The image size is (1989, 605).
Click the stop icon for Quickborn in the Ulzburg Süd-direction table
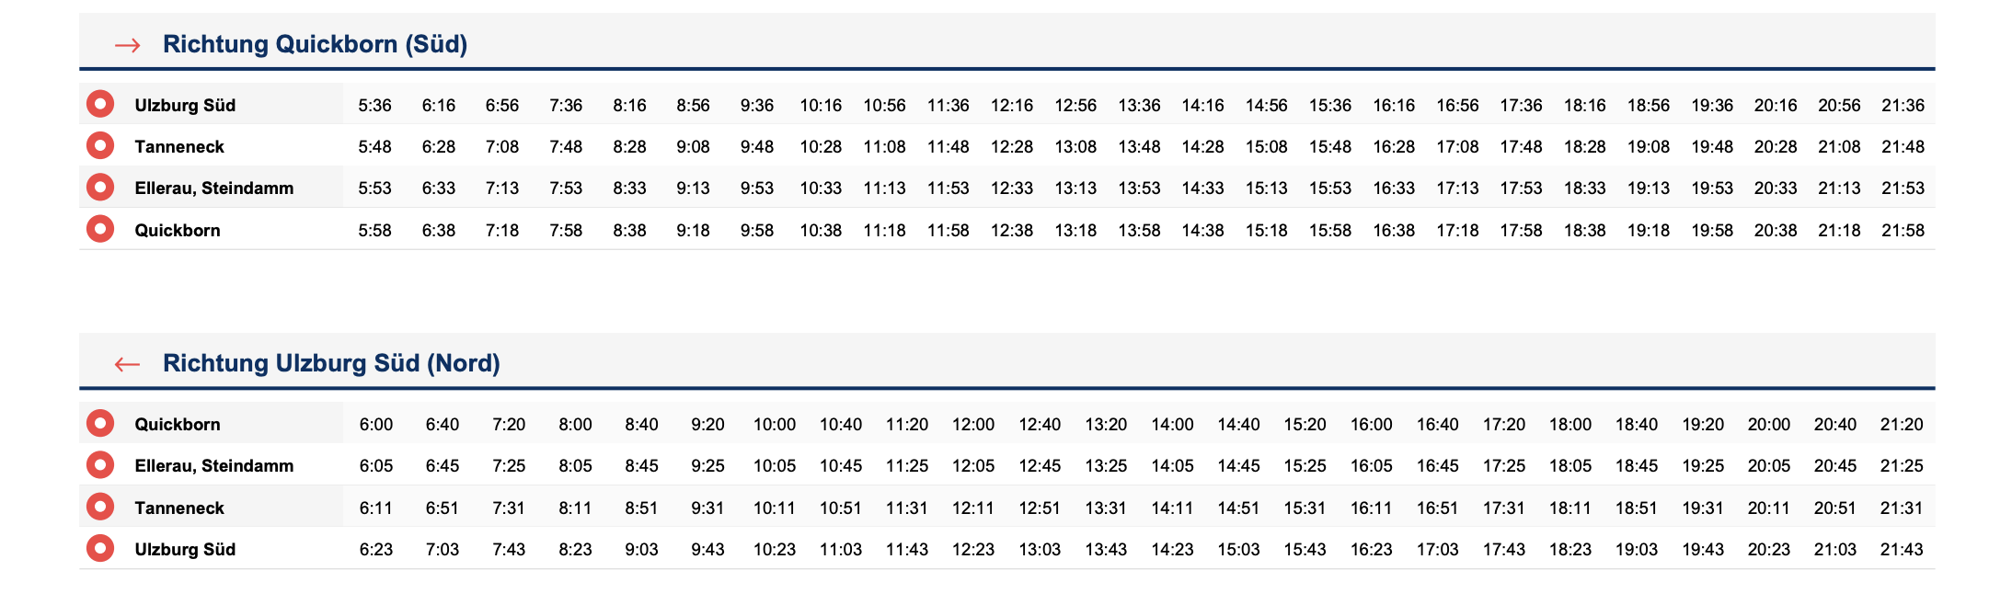pos(100,423)
